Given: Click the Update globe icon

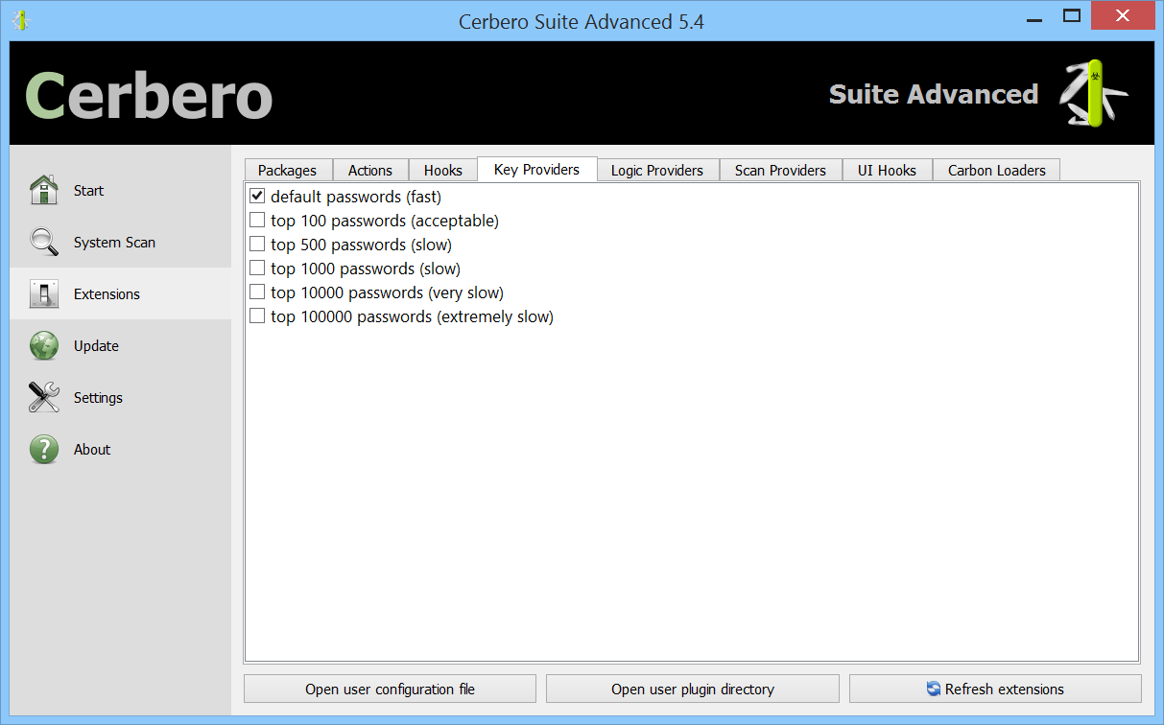Looking at the screenshot, I should click(44, 345).
